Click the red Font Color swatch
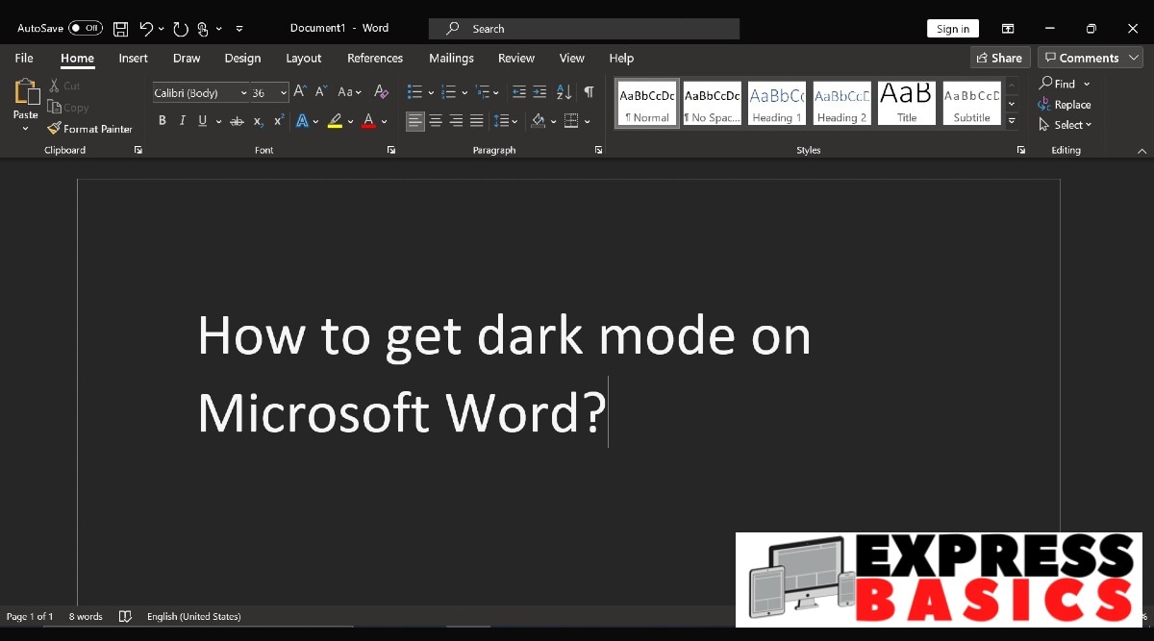Viewport: 1154px width, 641px height. click(368, 121)
